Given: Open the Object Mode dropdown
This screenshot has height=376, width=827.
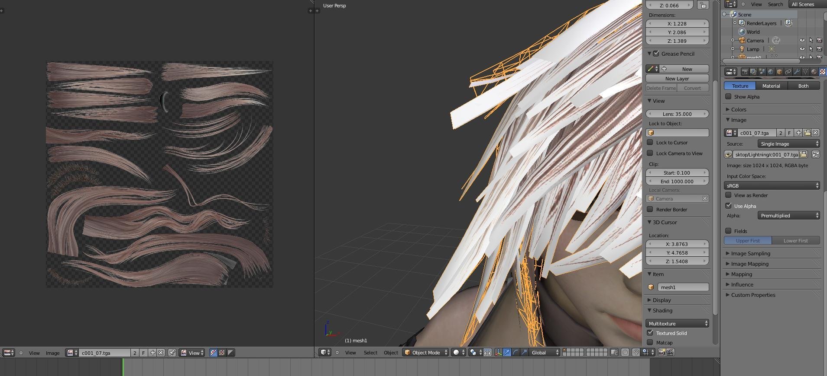Looking at the screenshot, I should [425, 352].
